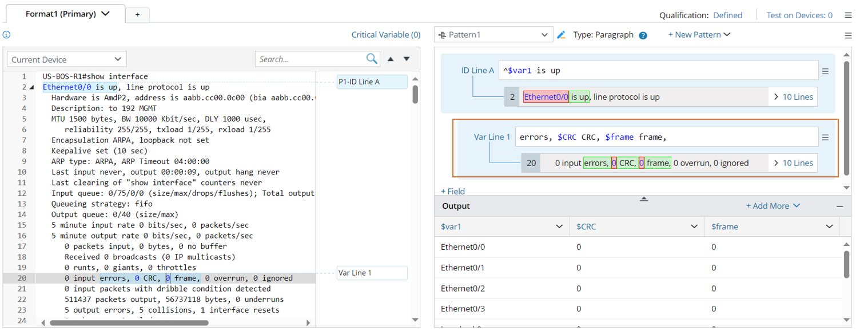
Task: Expand 10 Lines under Var Line 1
Action: tap(793, 163)
